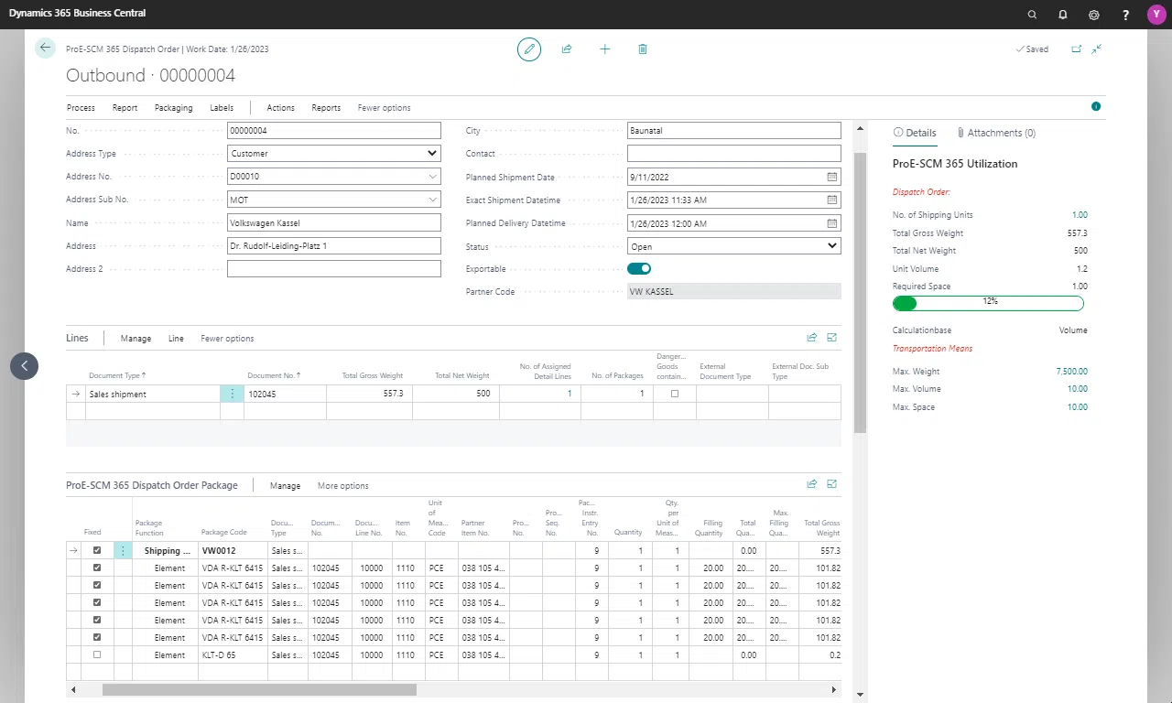Click the circular left chevron navigation button
Screen dimensions: 1172x703
click(25, 366)
